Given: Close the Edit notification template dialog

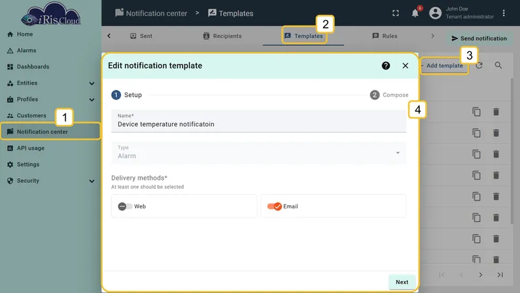Looking at the screenshot, I should click(x=405, y=66).
